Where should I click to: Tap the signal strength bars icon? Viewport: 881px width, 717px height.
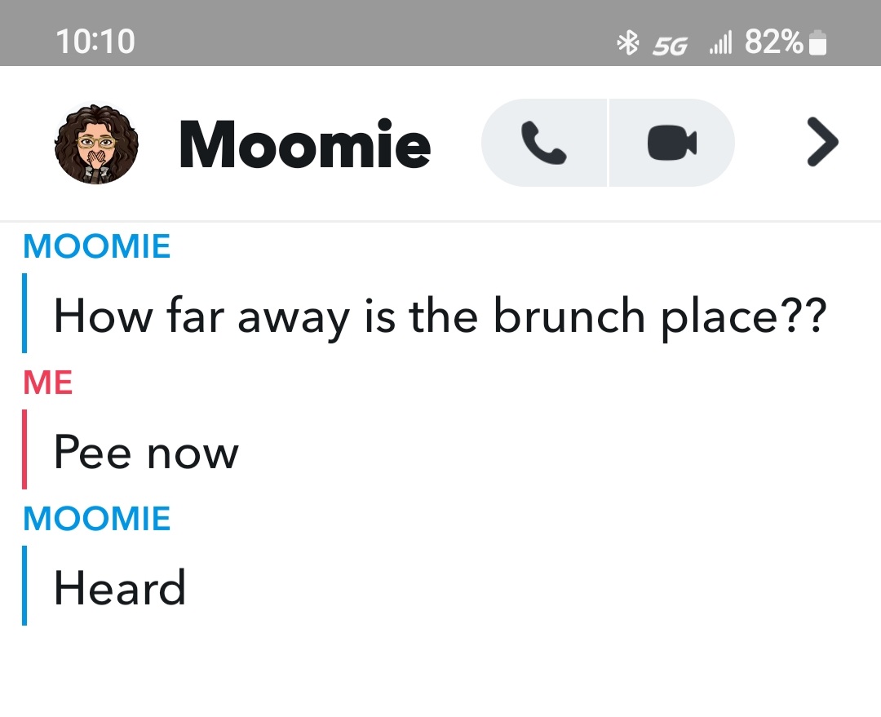point(721,42)
